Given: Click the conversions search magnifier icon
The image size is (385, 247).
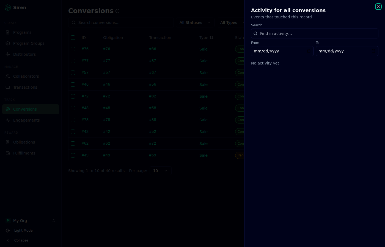Looking at the screenshot, I should pyautogui.click(x=74, y=23).
